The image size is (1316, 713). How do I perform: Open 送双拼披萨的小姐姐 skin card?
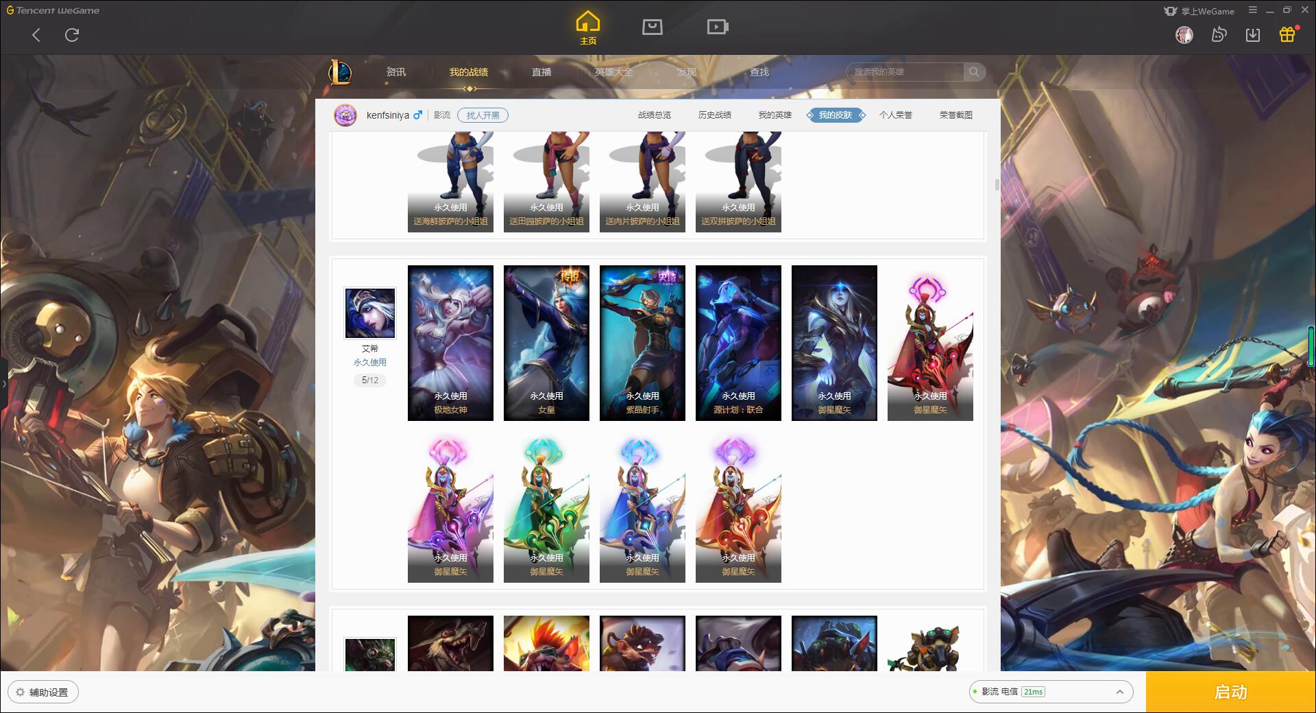[x=738, y=182]
